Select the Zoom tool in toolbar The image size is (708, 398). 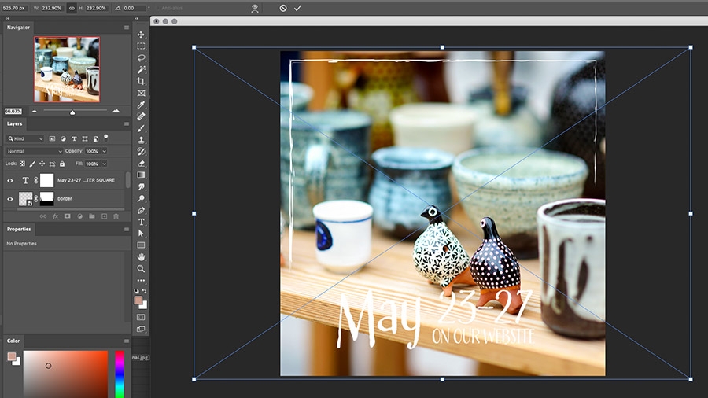coord(142,269)
